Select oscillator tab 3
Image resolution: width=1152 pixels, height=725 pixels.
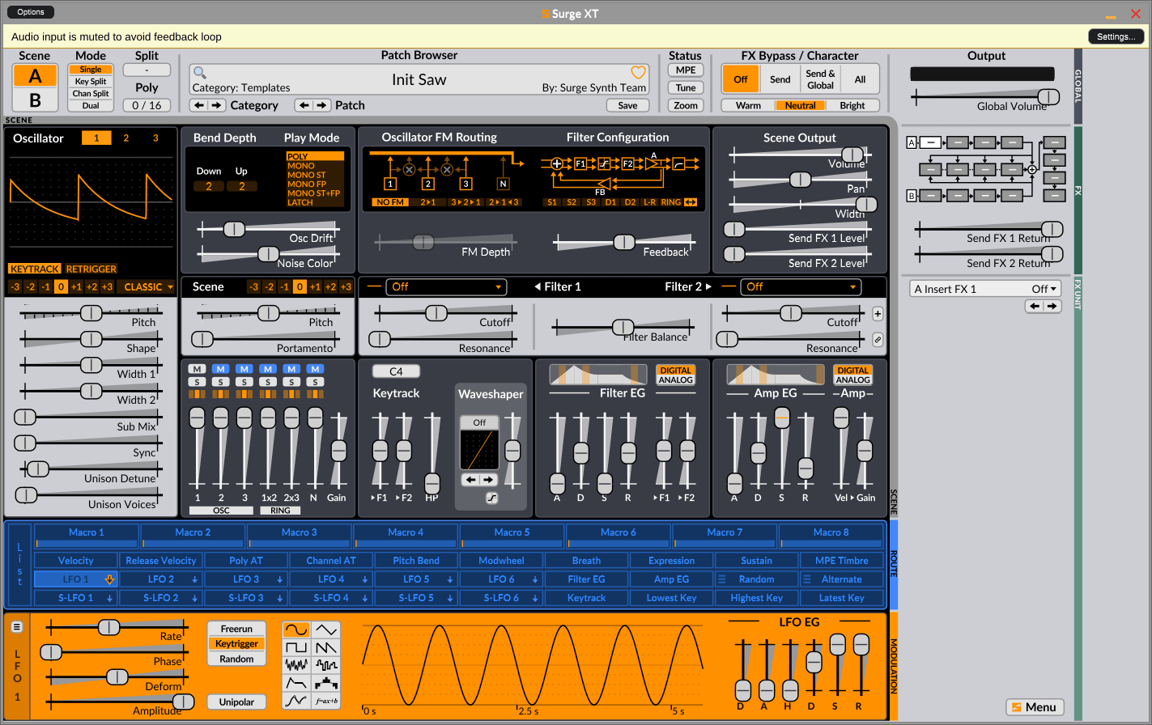click(155, 138)
